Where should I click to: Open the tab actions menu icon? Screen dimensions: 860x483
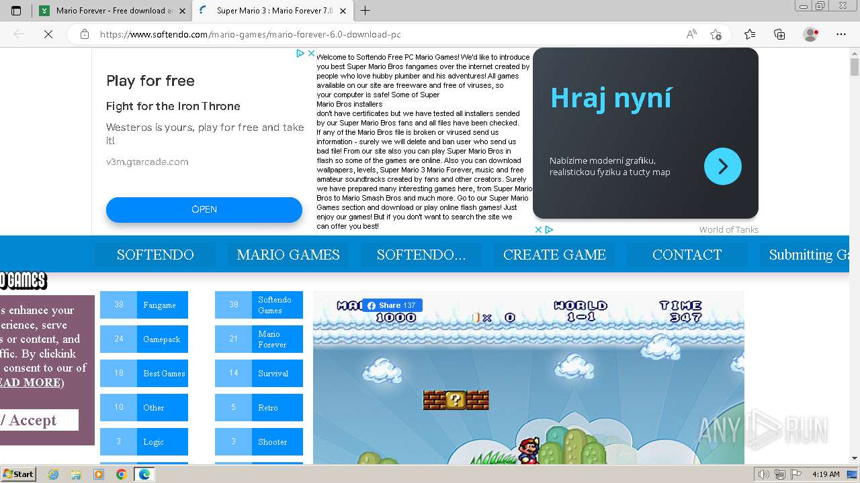[x=16, y=11]
